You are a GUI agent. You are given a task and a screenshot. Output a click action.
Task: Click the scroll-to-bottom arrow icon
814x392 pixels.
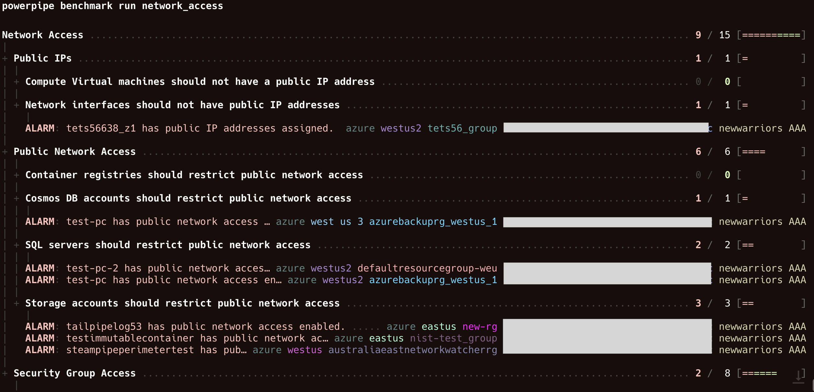pos(798,376)
